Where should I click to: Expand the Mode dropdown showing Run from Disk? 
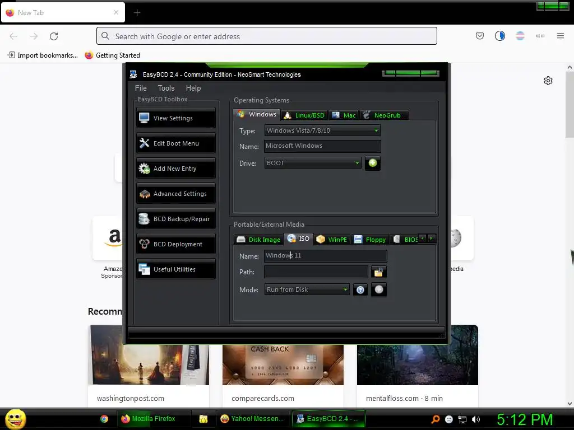pos(307,289)
